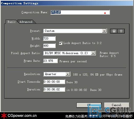The height and width of the screenshot is (119, 134).
Task: Toggle Lock Aspect Ratio to 3:2 checkbox
Action: pyautogui.click(x=60, y=43)
